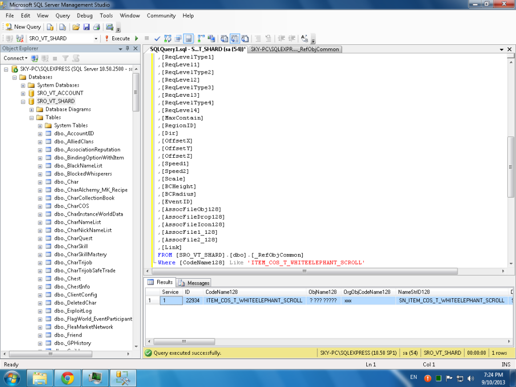The height and width of the screenshot is (387, 516).
Task: Increase the indent of selected lines
Action: [292, 38]
